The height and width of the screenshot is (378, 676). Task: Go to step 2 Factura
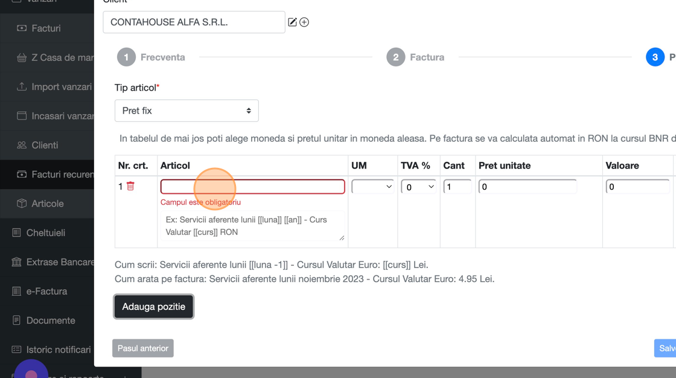coord(415,57)
